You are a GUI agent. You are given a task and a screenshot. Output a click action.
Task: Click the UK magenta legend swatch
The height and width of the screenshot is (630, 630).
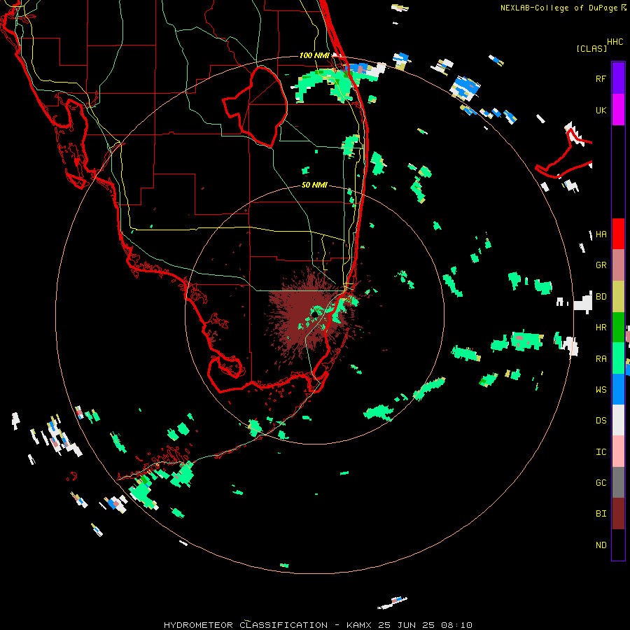point(618,110)
